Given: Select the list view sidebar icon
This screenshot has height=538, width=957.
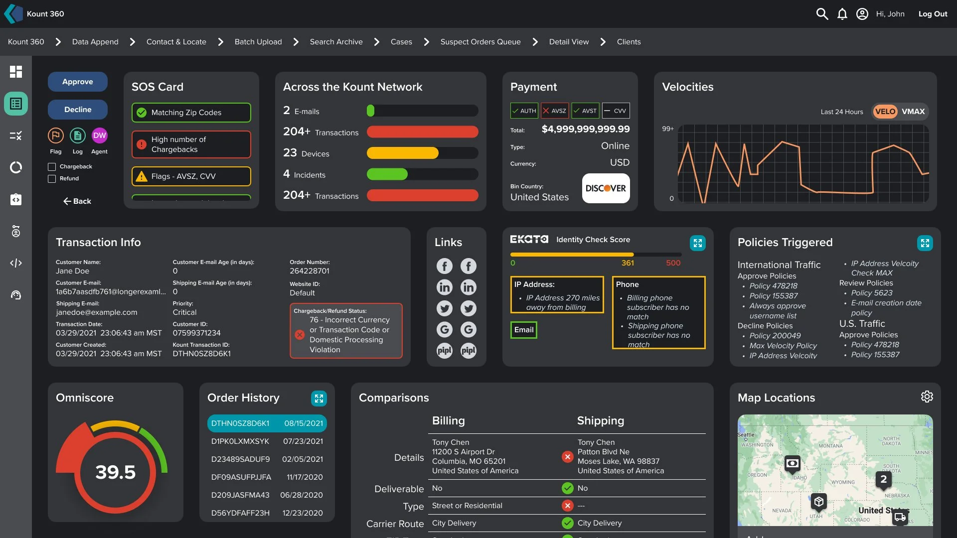Looking at the screenshot, I should pyautogui.click(x=16, y=104).
